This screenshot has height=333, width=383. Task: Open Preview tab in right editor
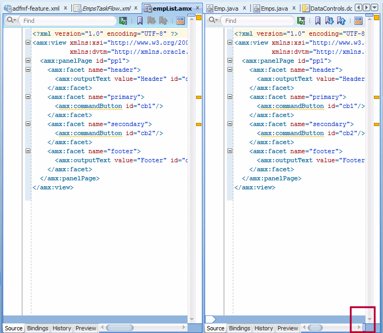click(x=288, y=328)
